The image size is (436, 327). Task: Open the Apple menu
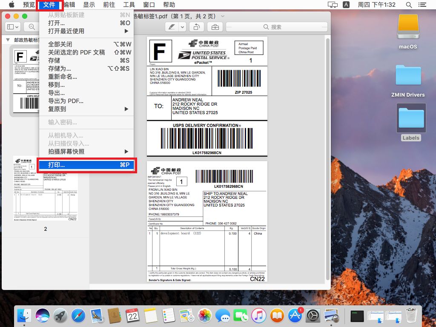[x=11, y=4]
